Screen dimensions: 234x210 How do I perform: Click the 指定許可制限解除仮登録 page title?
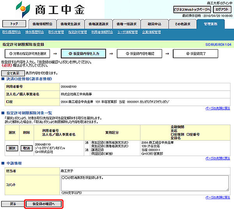(23, 44)
